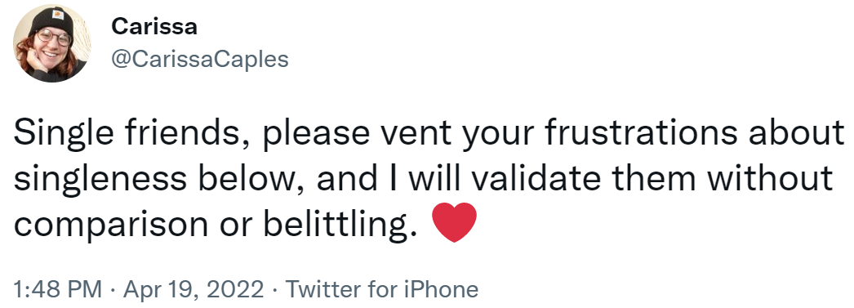Click the black beanie in the avatar

pos(51,20)
